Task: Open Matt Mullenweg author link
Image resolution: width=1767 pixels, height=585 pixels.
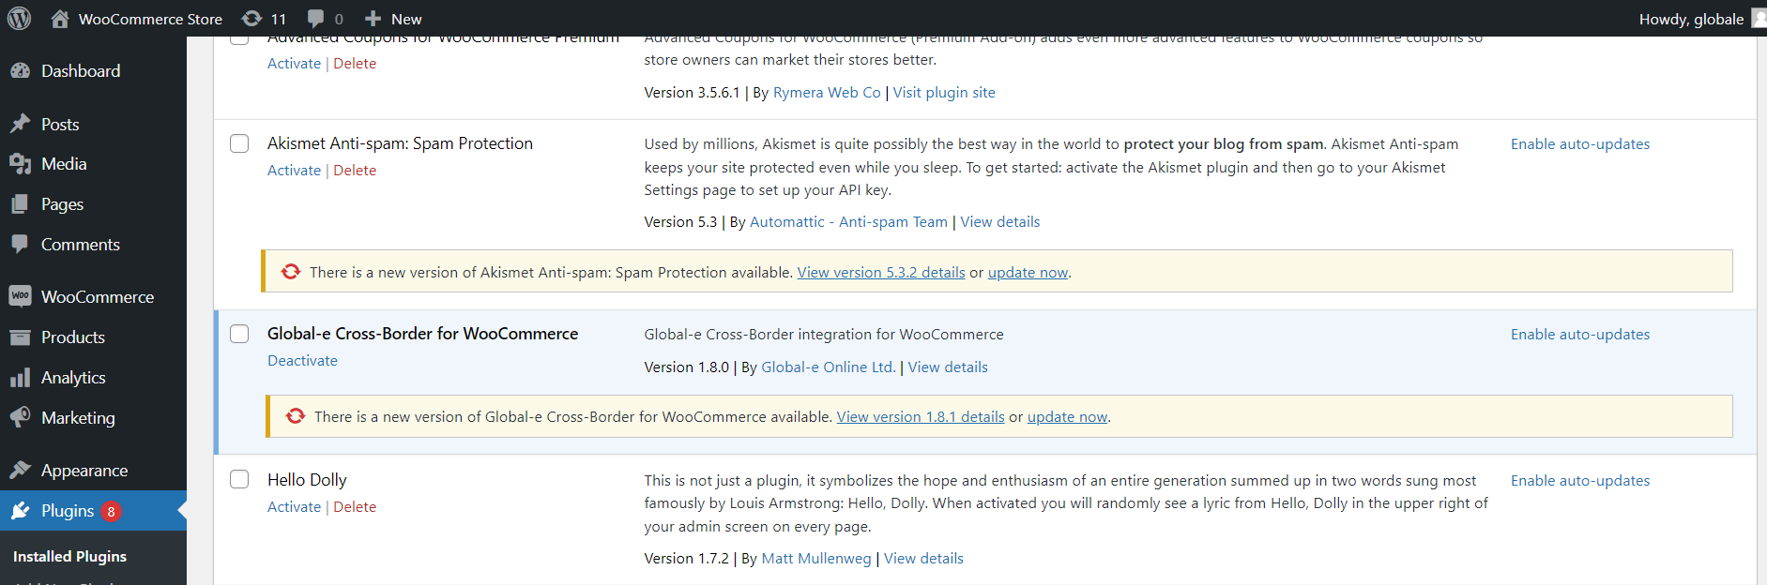Action: (x=816, y=558)
